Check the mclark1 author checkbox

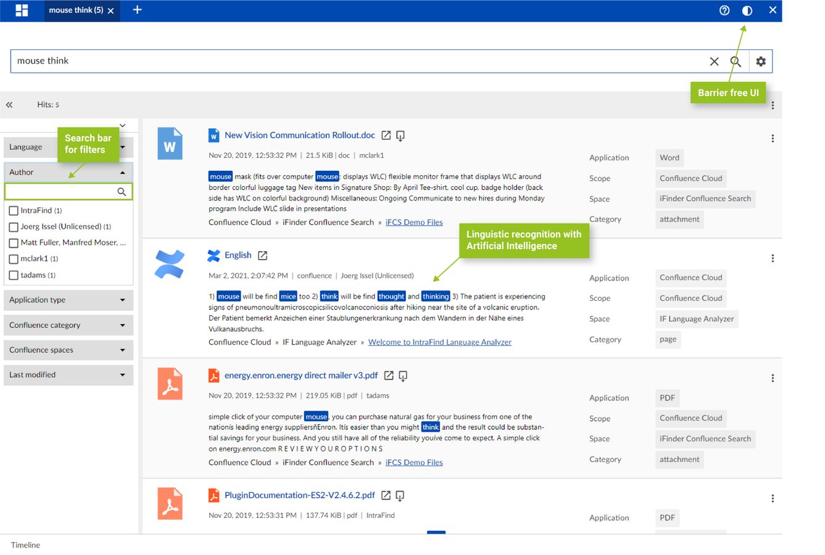click(14, 259)
